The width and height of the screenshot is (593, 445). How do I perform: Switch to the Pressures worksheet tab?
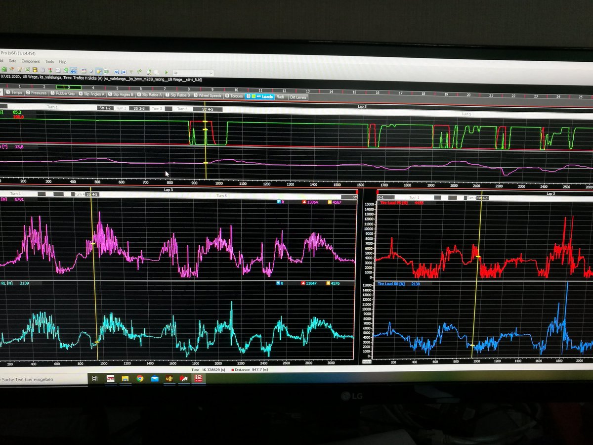pyautogui.click(x=36, y=93)
